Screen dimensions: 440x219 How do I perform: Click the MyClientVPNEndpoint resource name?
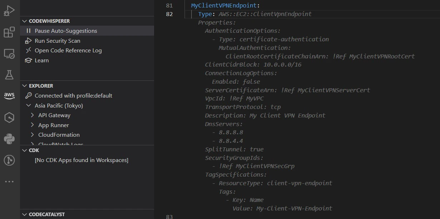click(224, 6)
